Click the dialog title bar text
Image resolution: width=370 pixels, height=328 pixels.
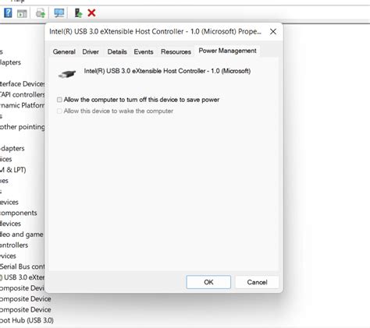tap(155, 31)
